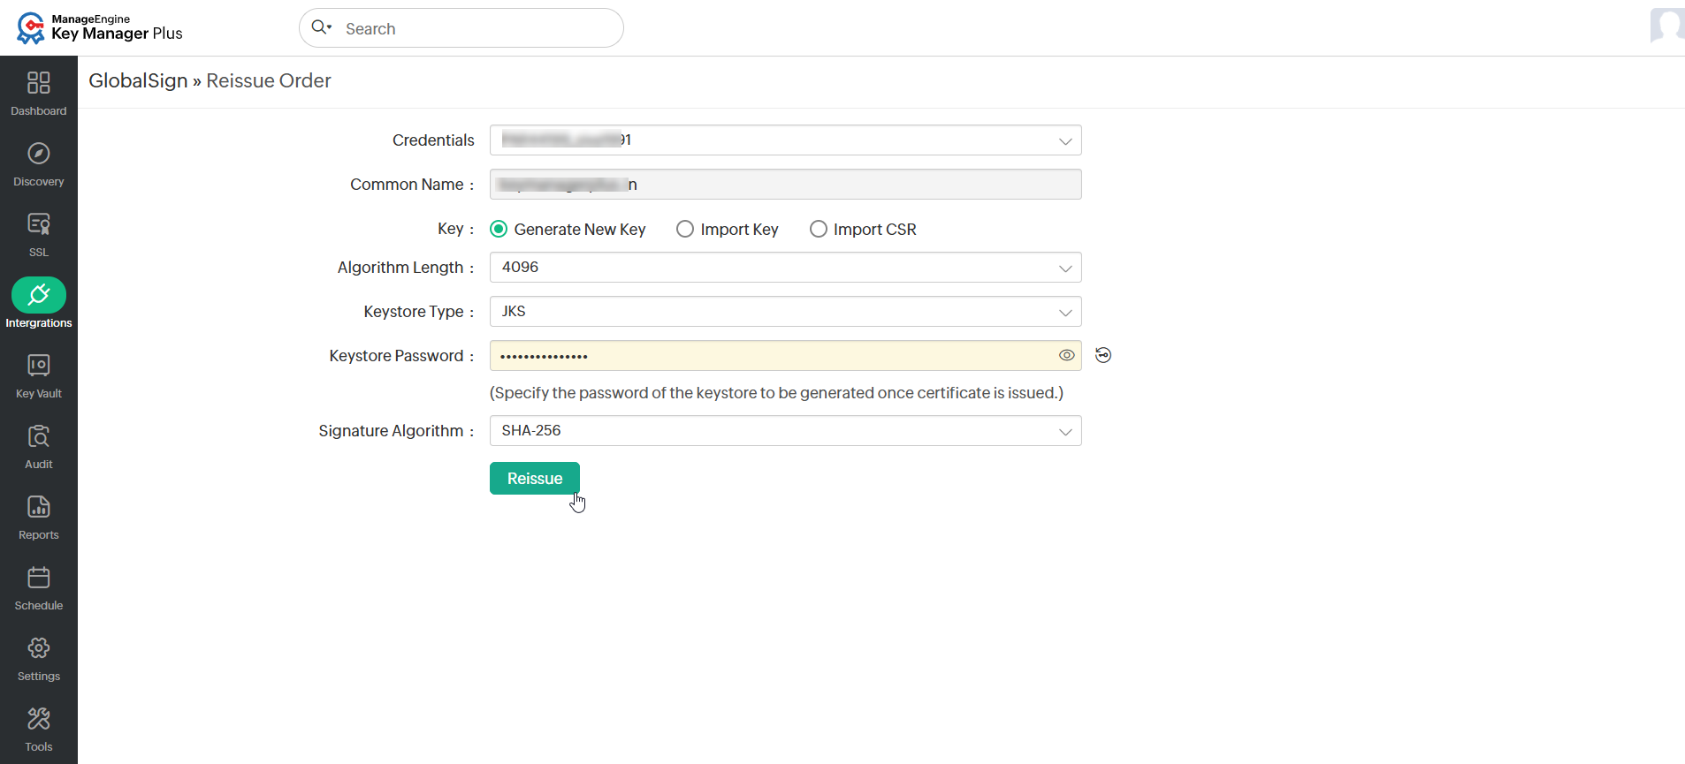Click the ManageEngine Key Manager Plus logo

coord(99,27)
